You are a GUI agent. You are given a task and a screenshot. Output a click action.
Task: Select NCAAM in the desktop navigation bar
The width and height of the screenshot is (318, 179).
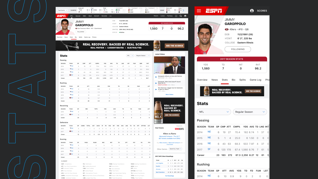[x=104, y=16]
